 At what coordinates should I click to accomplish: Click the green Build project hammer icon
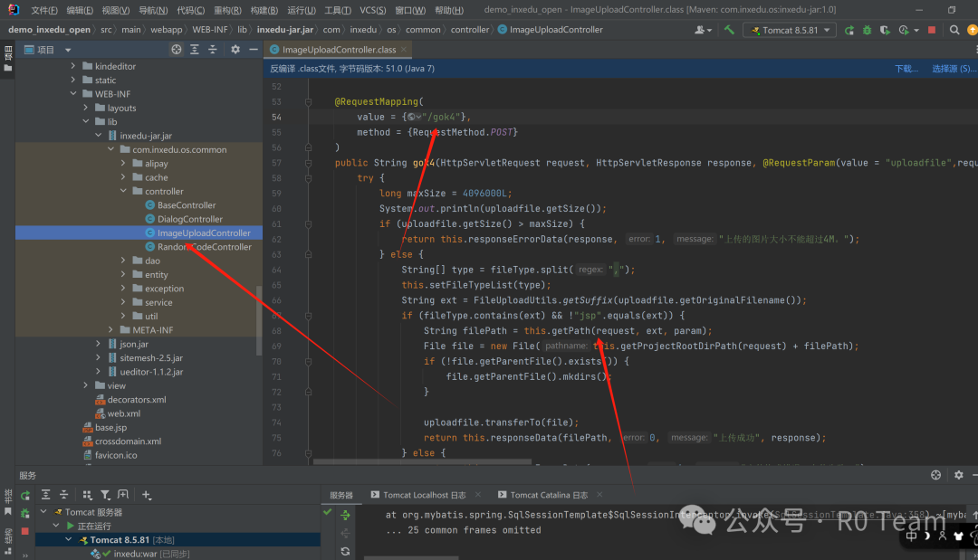pyautogui.click(x=729, y=29)
